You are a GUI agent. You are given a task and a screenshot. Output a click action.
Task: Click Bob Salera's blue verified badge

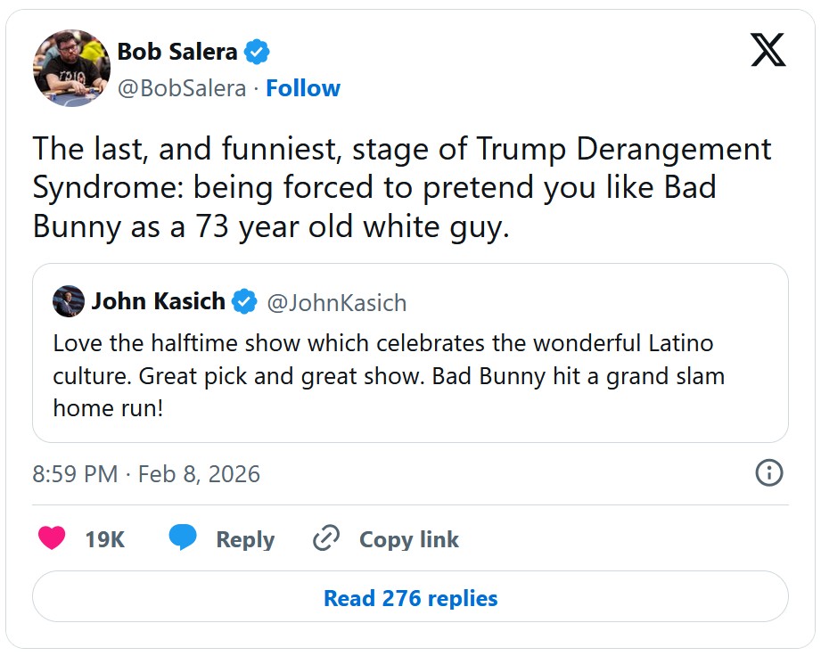[x=257, y=52]
